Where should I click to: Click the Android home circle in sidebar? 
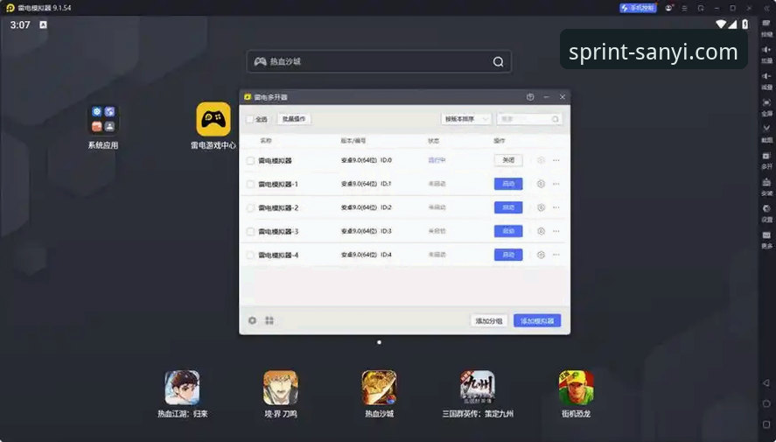point(766,403)
